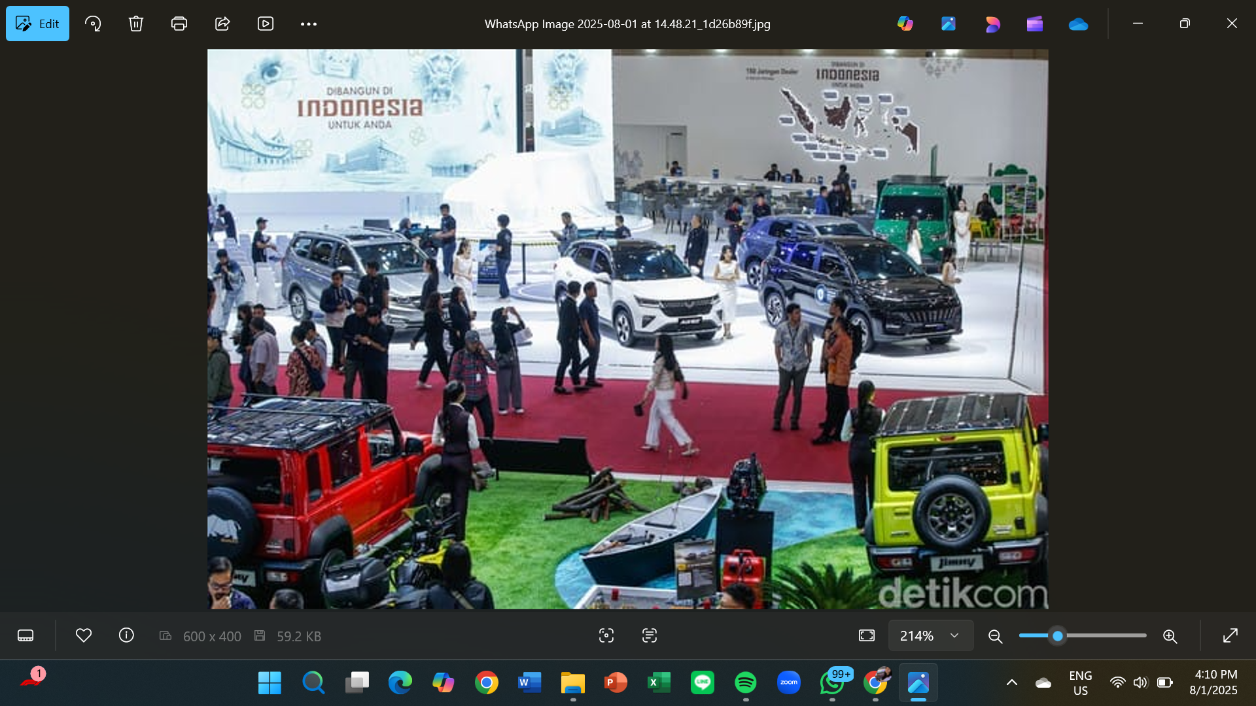Delete the photo with the trash icon
The image size is (1256, 706).
point(136,24)
